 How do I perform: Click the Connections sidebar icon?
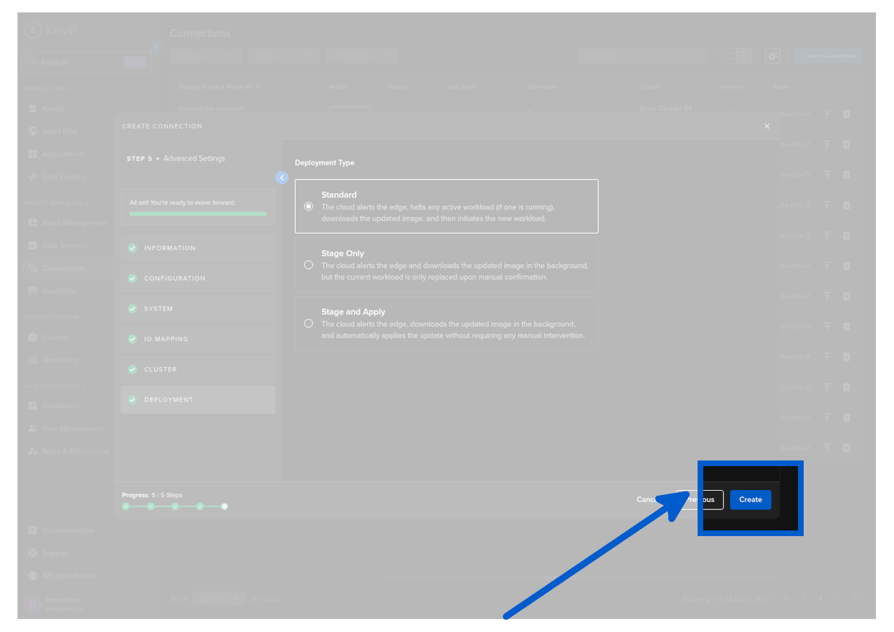pyautogui.click(x=33, y=269)
